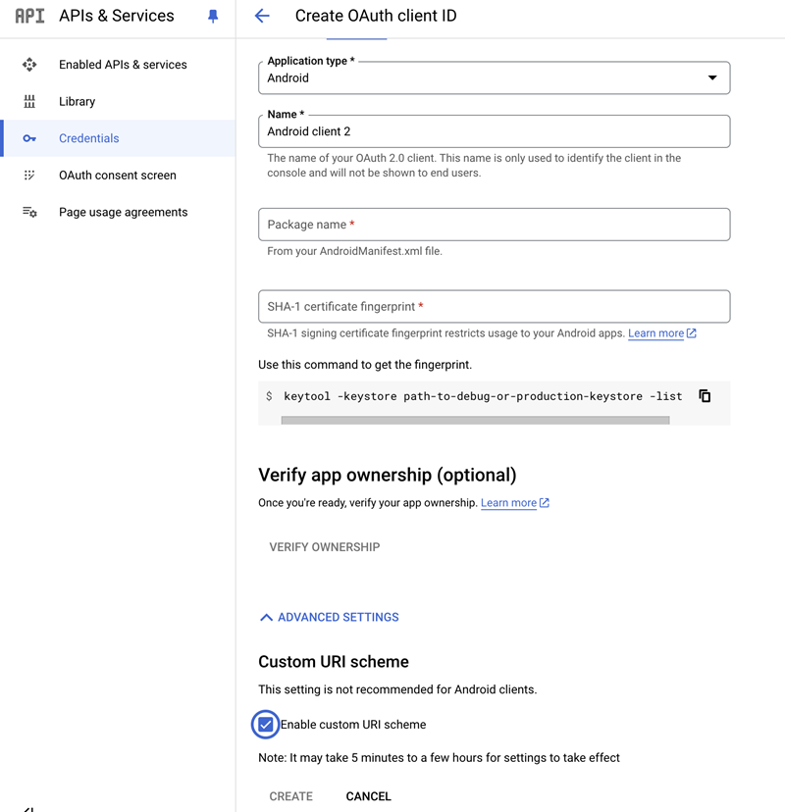Copy the keytool command to clipboard
This screenshot has height=812, width=785.
point(705,396)
